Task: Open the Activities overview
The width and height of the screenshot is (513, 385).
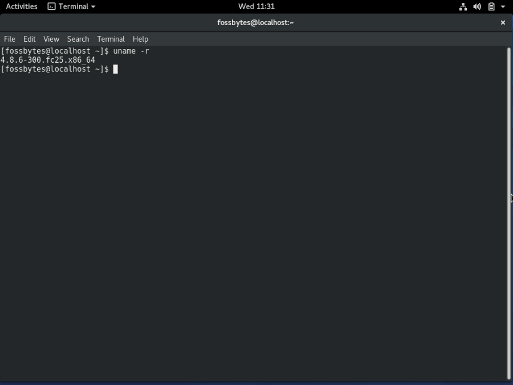Action: (x=22, y=6)
